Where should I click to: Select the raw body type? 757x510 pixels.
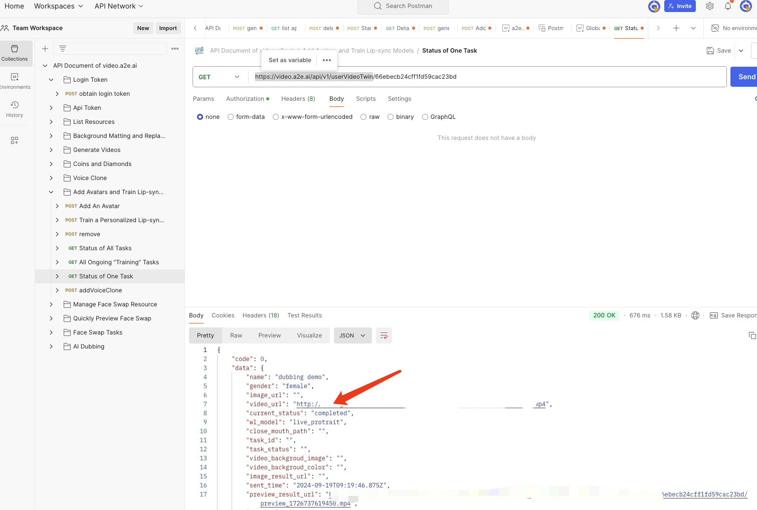pyautogui.click(x=363, y=117)
